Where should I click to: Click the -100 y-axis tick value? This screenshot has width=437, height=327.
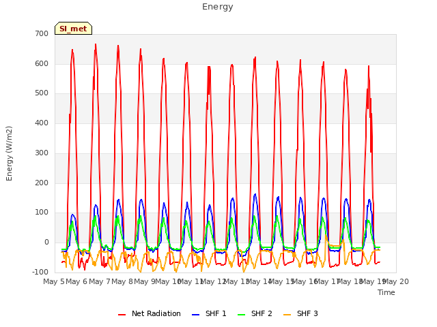click(x=40, y=272)
